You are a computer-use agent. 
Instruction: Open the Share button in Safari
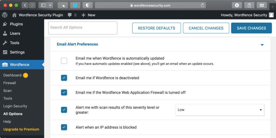249,5
